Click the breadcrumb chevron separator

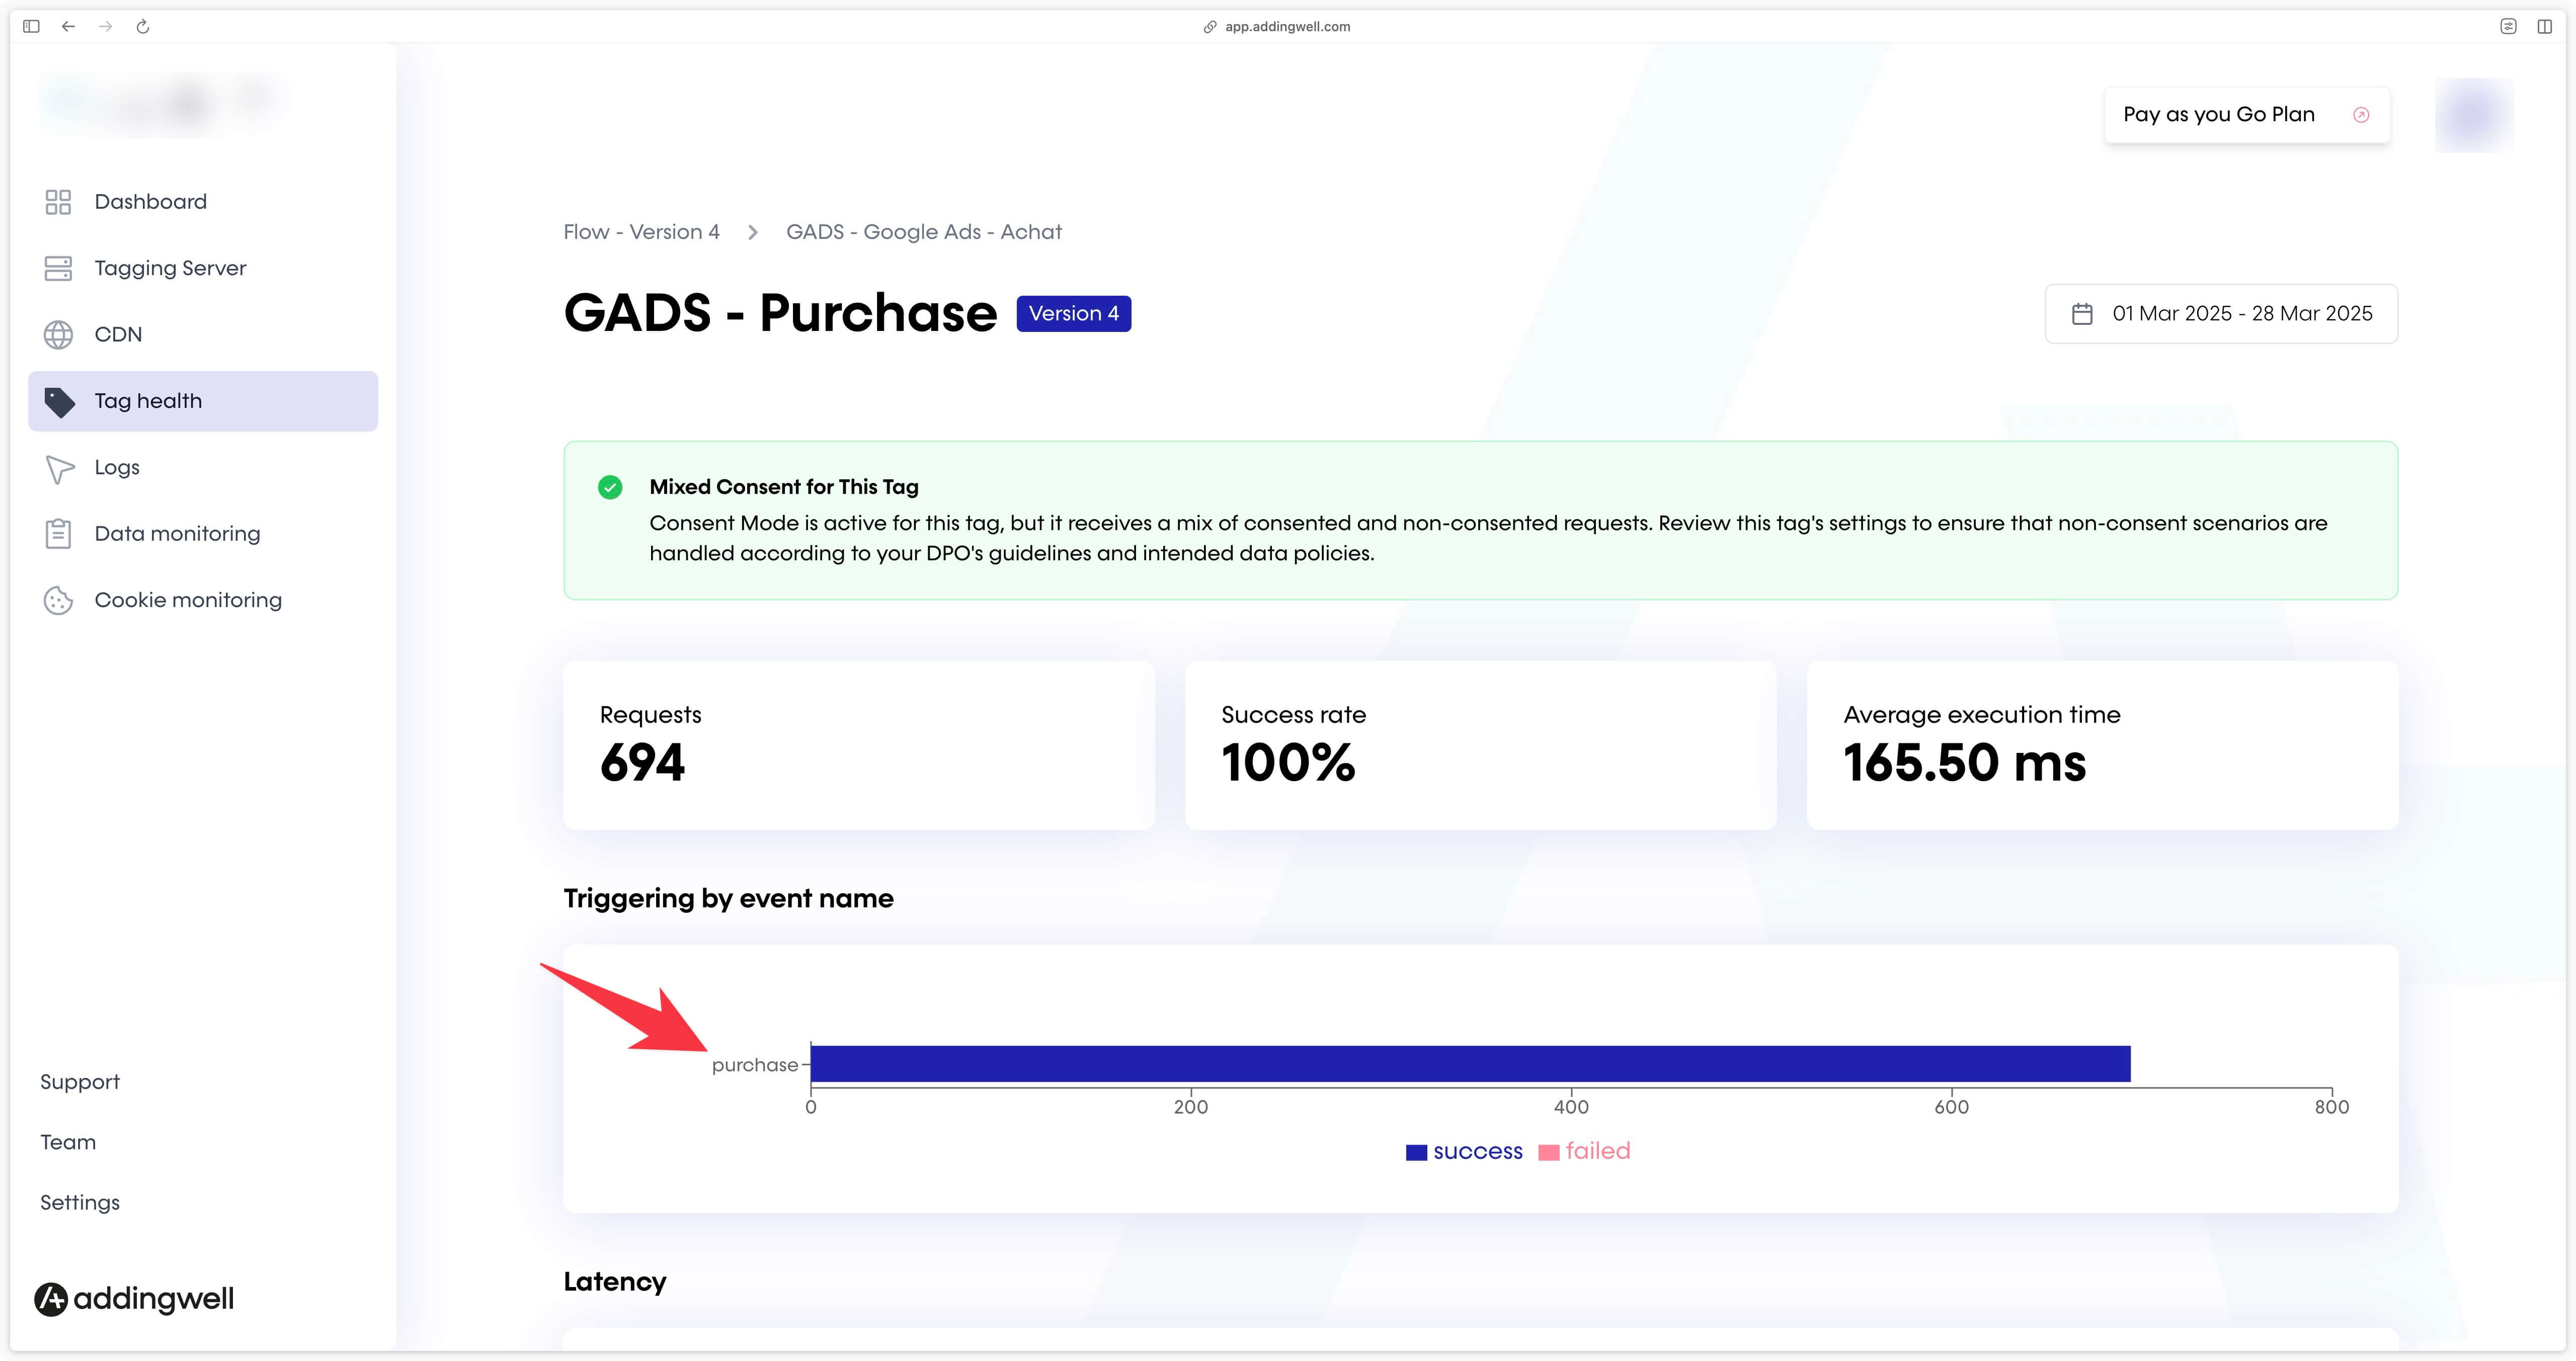(x=753, y=232)
